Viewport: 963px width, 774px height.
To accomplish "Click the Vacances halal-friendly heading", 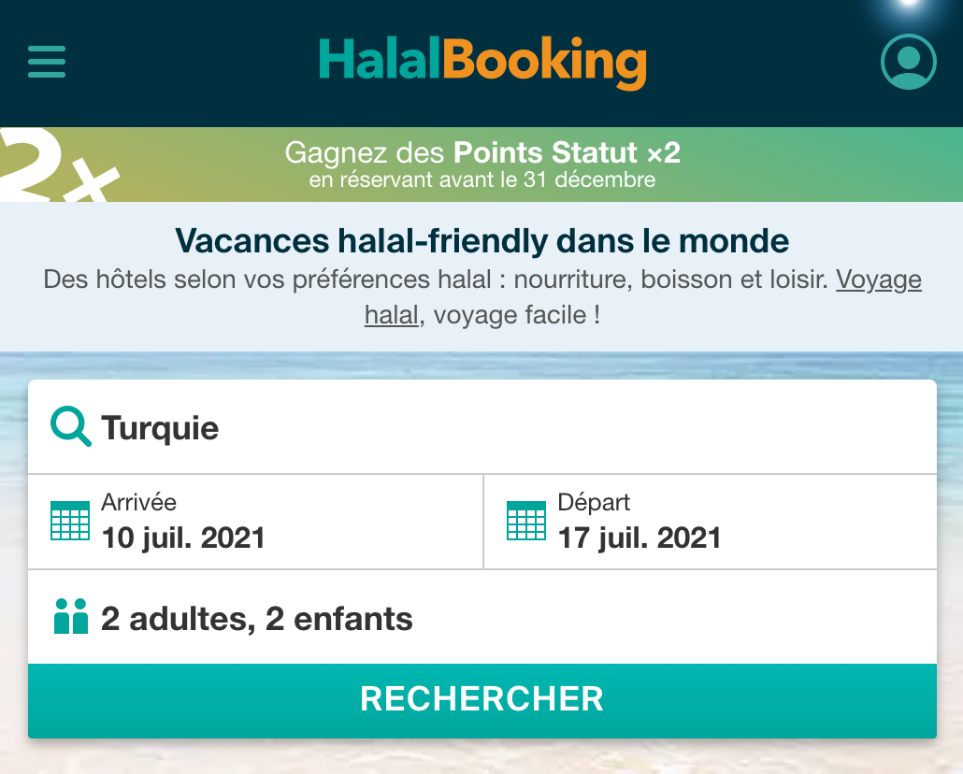I will point(482,241).
